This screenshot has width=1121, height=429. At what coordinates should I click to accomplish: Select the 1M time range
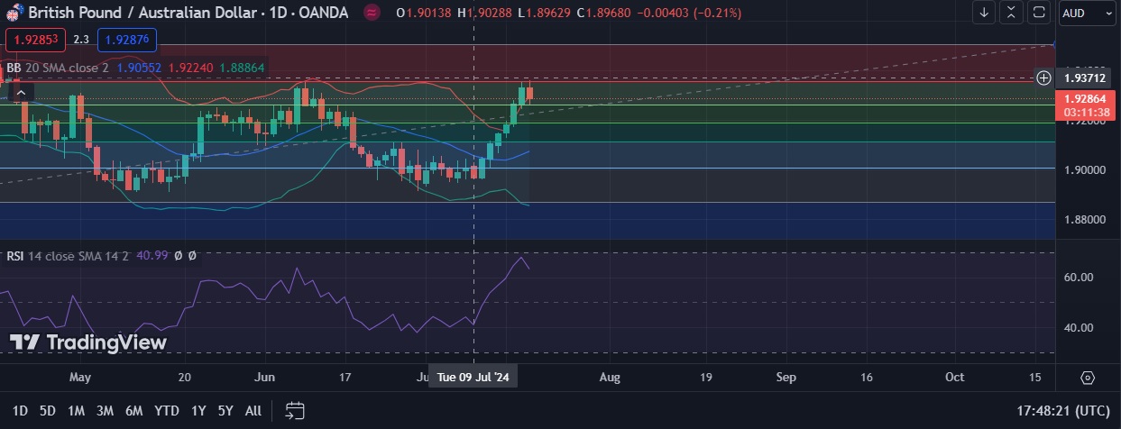(x=76, y=411)
